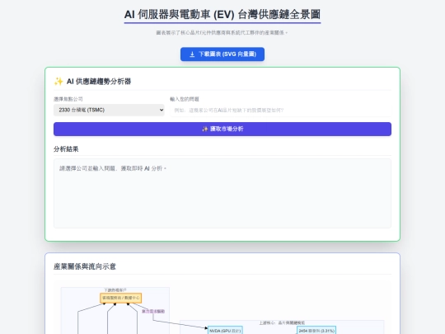Screen dimensions: 445x334
Task: Click the orange cloud/data center node
Action: coord(121,298)
